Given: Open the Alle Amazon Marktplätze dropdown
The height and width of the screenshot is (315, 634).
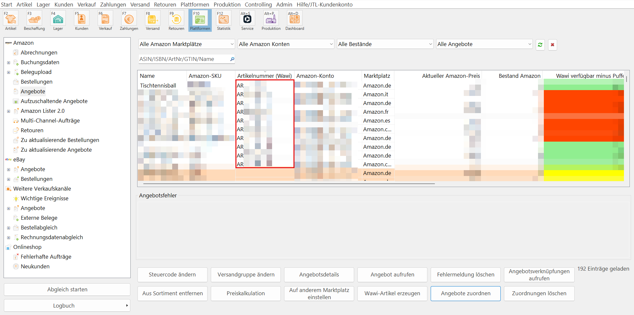Looking at the screenshot, I should tap(186, 44).
